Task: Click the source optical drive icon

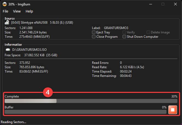Action: point(7,22)
